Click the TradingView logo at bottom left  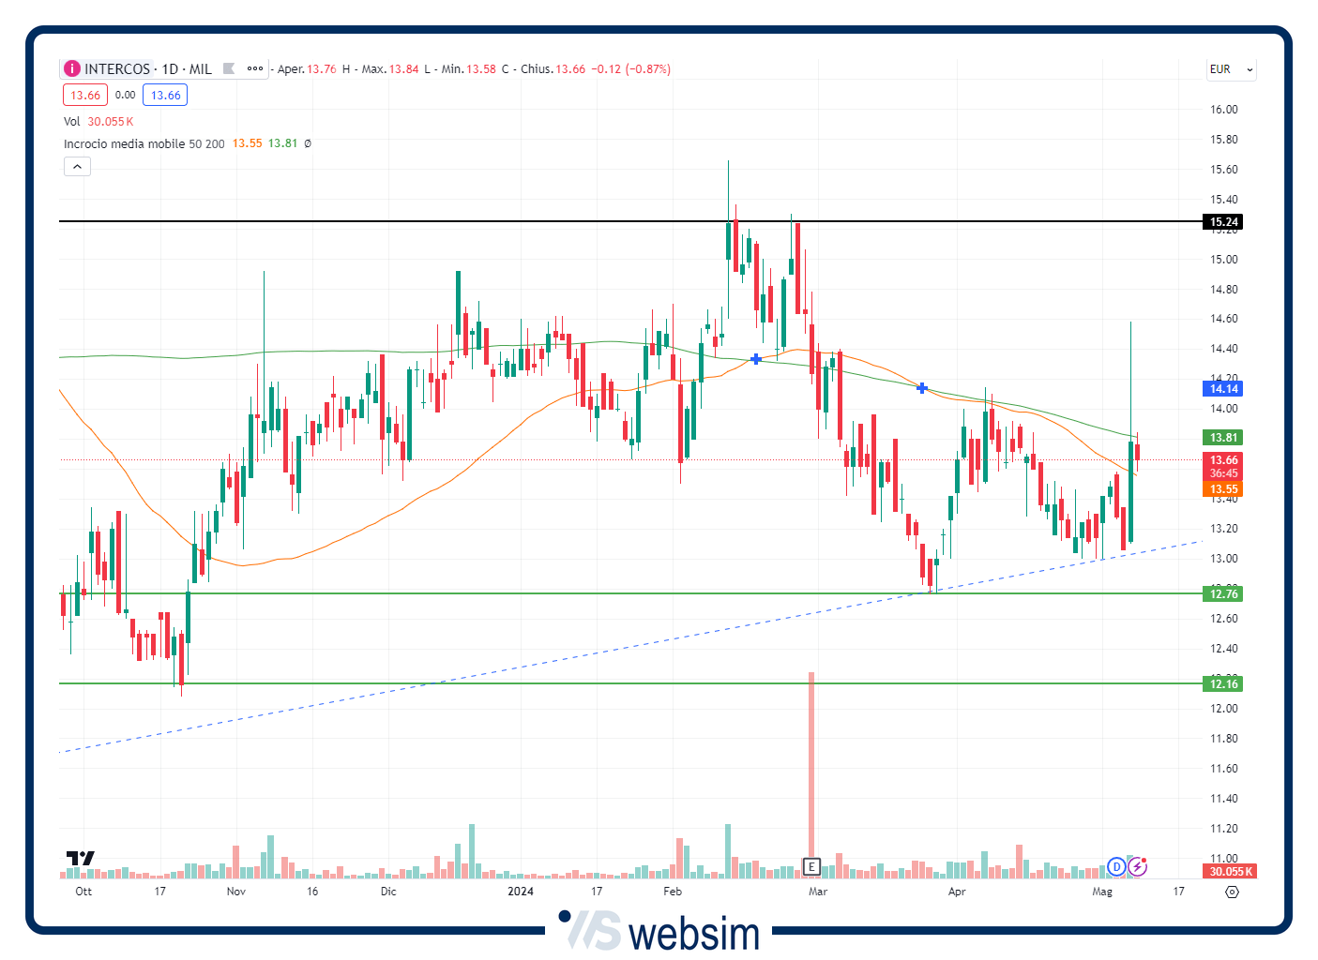(x=81, y=859)
